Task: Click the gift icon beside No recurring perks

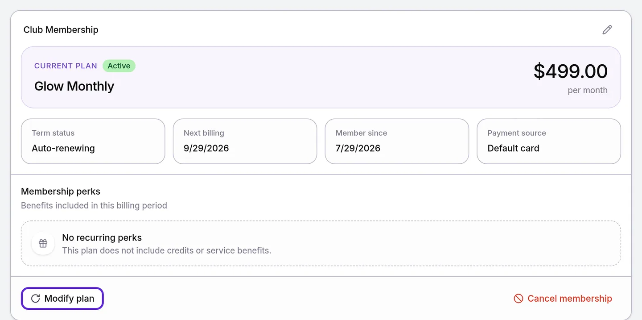Action: pyautogui.click(x=43, y=243)
